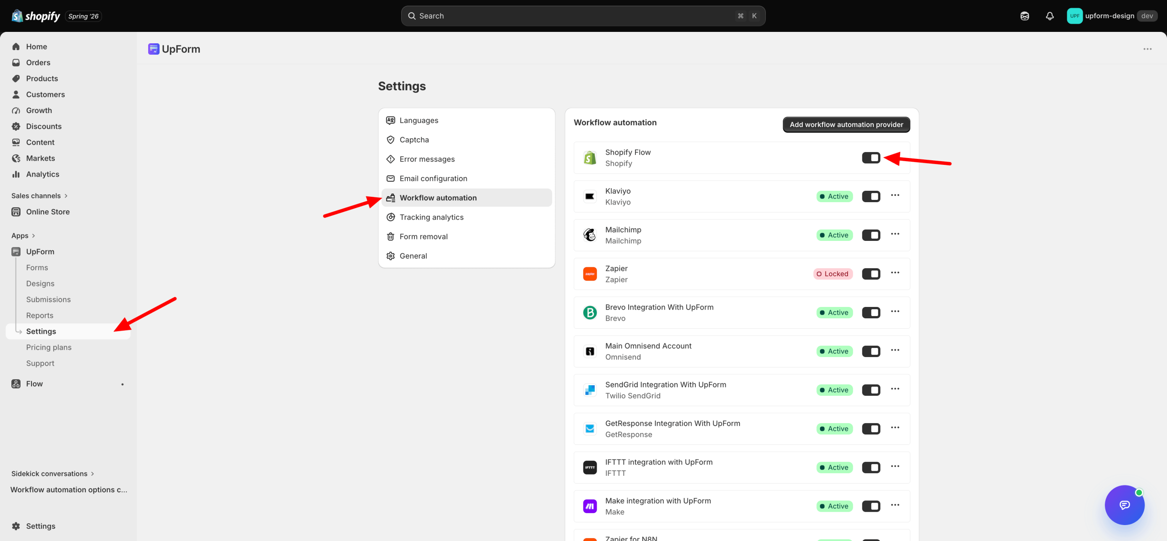Click the Shopify logo in the header

(36, 16)
